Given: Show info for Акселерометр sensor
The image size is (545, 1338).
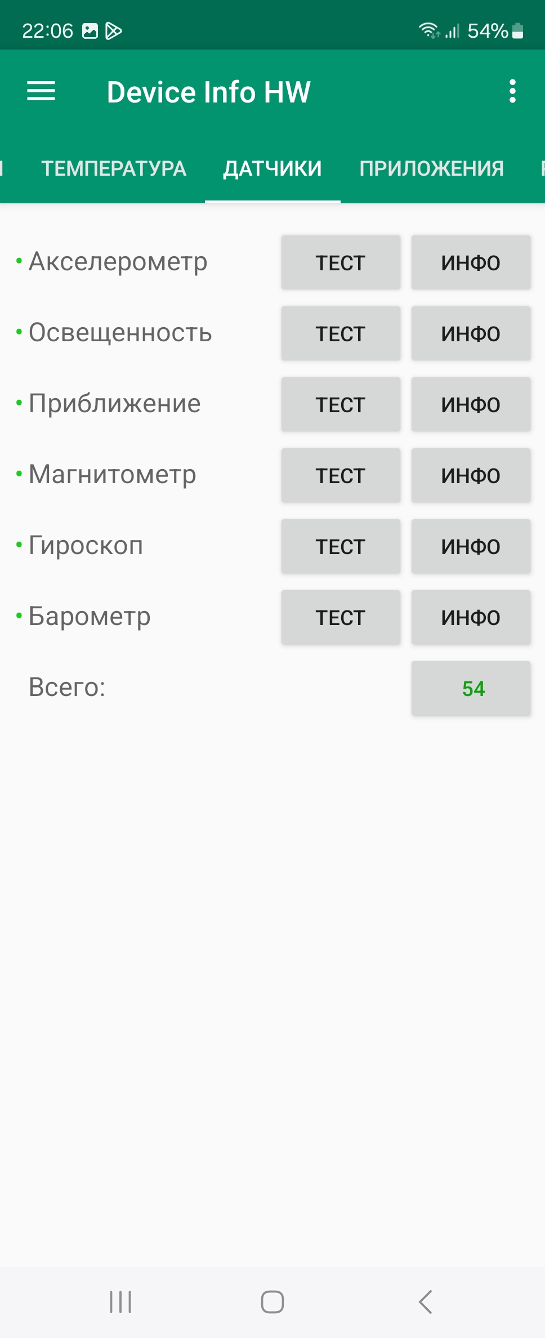Looking at the screenshot, I should [471, 262].
